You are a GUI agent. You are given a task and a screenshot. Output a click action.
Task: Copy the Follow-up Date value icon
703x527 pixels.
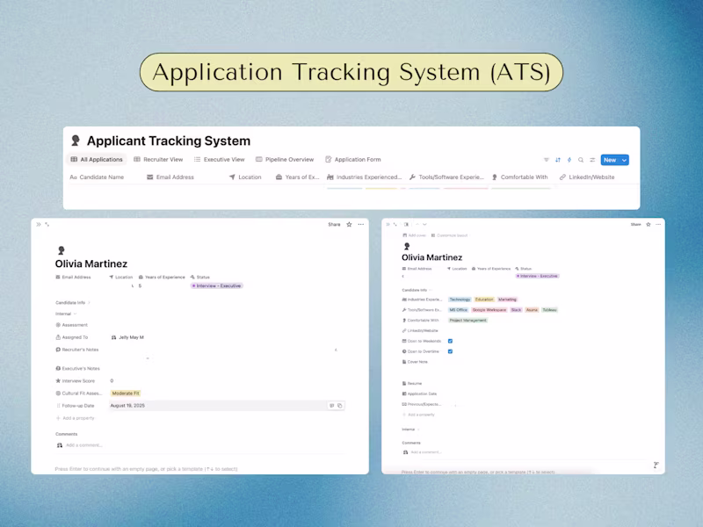tap(340, 406)
